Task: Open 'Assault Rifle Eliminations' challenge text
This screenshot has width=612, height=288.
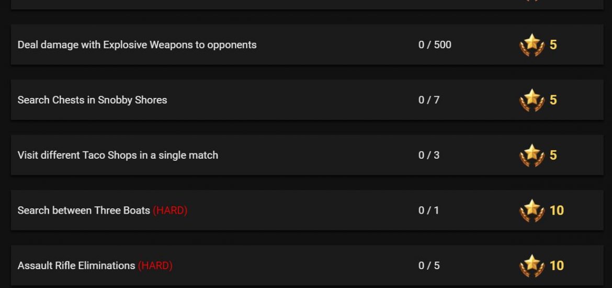Action: click(x=76, y=265)
